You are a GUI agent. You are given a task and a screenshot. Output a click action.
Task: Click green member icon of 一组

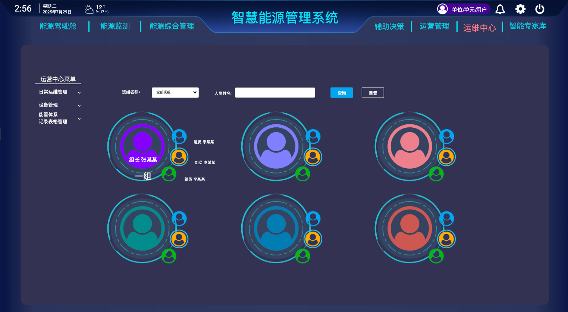tap(169, 174)
